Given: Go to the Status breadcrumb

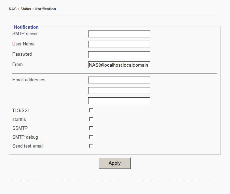Looking at the screenshot, I should (26, 9).
